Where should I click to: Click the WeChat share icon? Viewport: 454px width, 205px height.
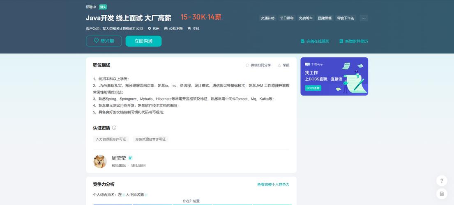pyautogui.click(x=247, y=65)
